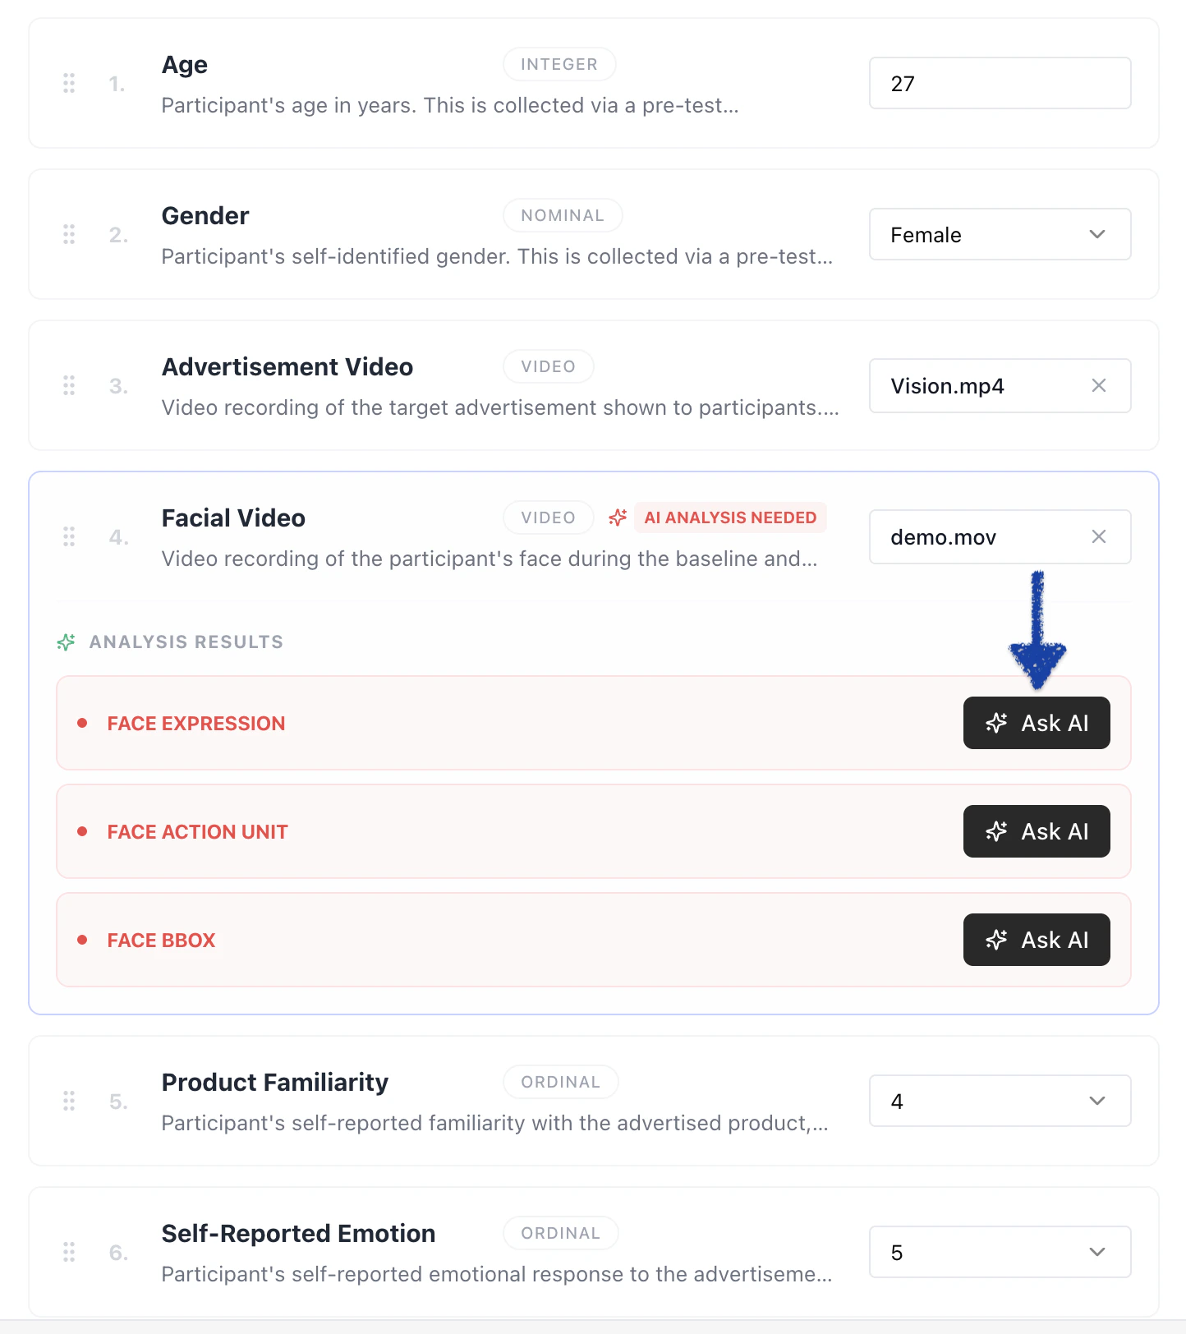Image resolution: width=1186 pixels, height=1334 pixels.
Task: Click drag handle for Gender row
Action: point(69,234)
